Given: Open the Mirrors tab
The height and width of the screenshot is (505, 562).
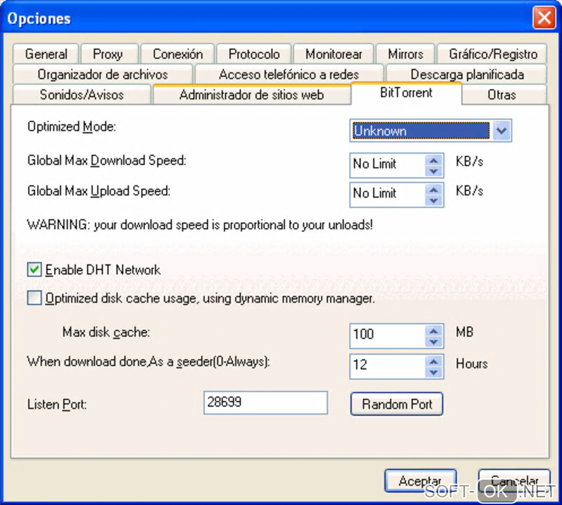Looking at the screenshot, I should click(x=406, y=54).
